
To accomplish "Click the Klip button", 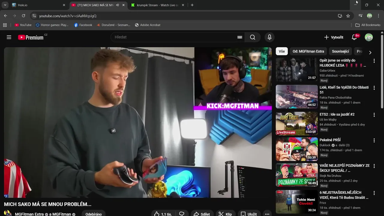I will coord(225,214).
